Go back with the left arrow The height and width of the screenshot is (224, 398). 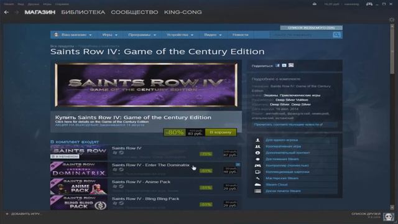tap(6, 12)
